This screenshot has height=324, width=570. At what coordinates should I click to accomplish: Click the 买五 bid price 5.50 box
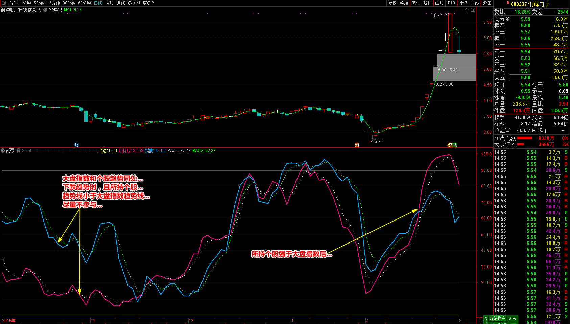click(x=520, y=77)
